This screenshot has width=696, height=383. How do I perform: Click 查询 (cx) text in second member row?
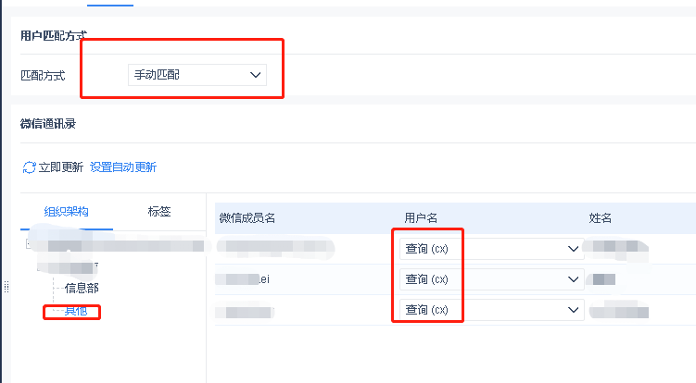click(426, 279)
